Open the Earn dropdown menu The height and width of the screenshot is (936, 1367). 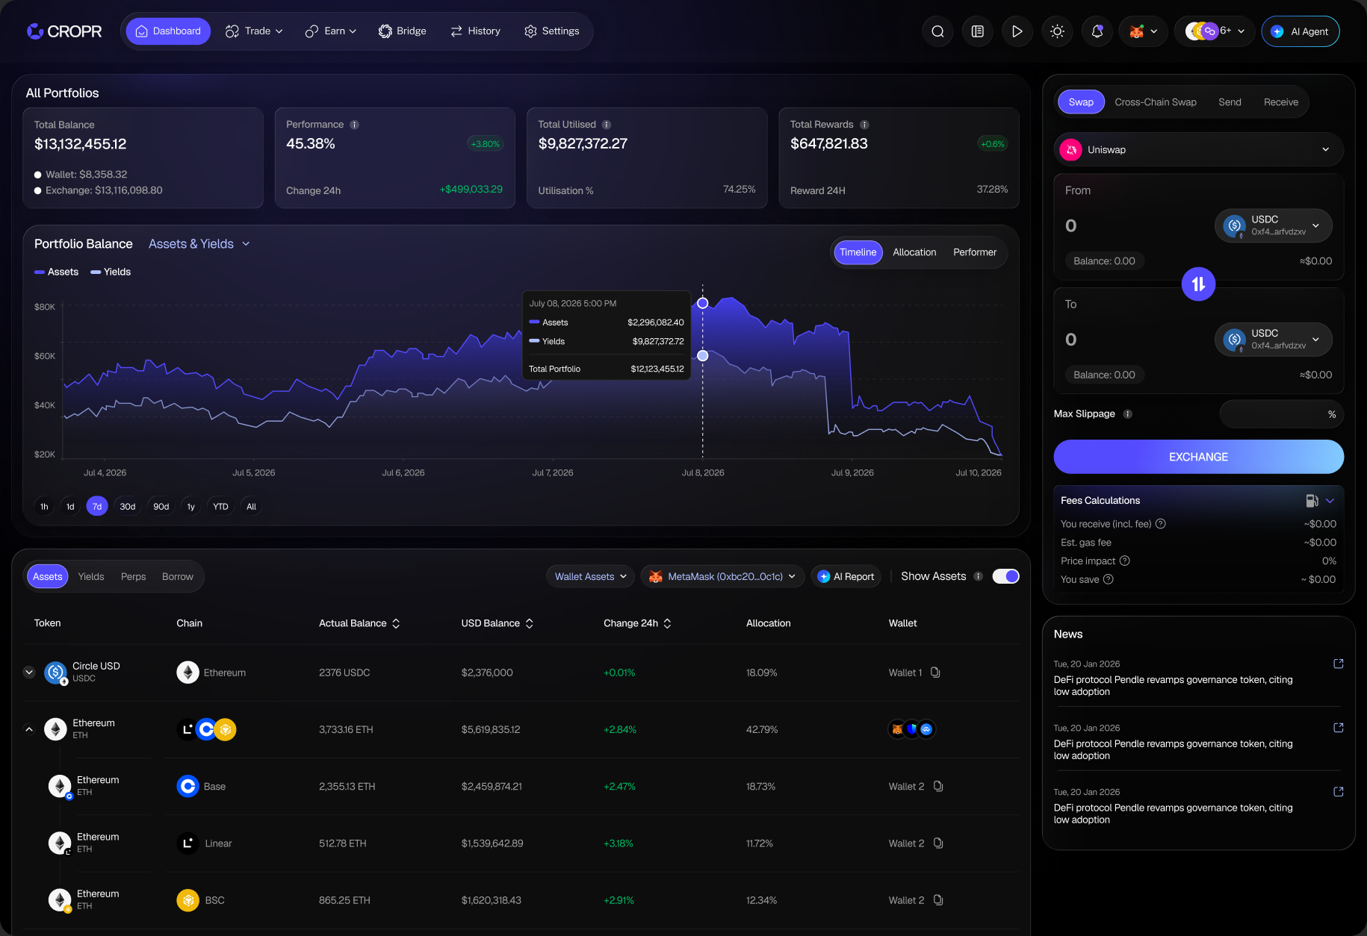(330, 31)
